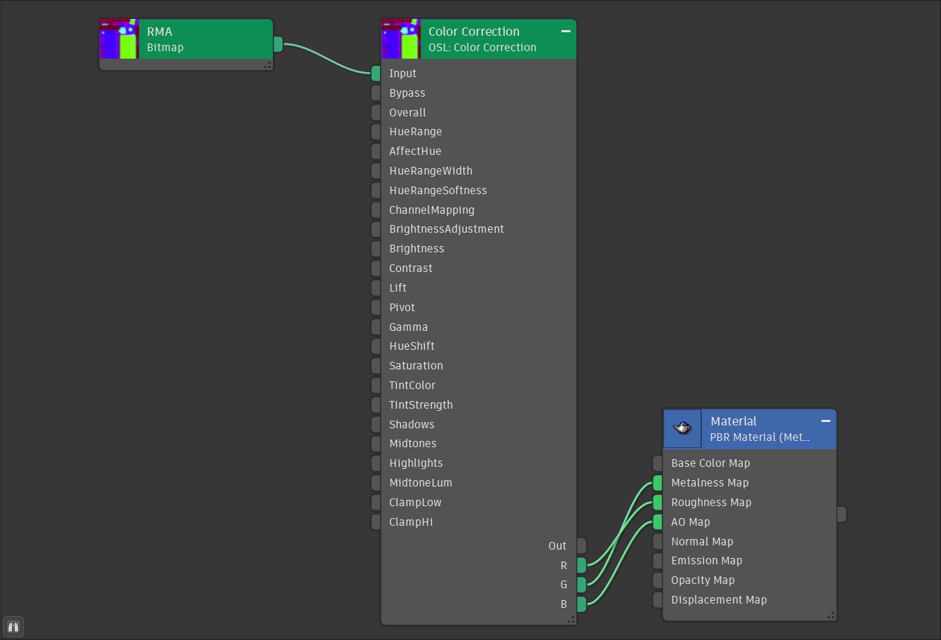Click the Roughness Map label

pos(711,502)
